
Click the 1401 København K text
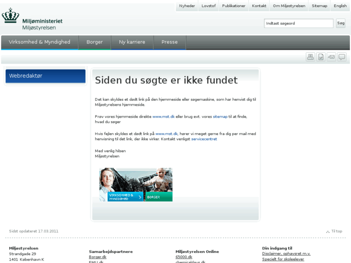point(27,260)
